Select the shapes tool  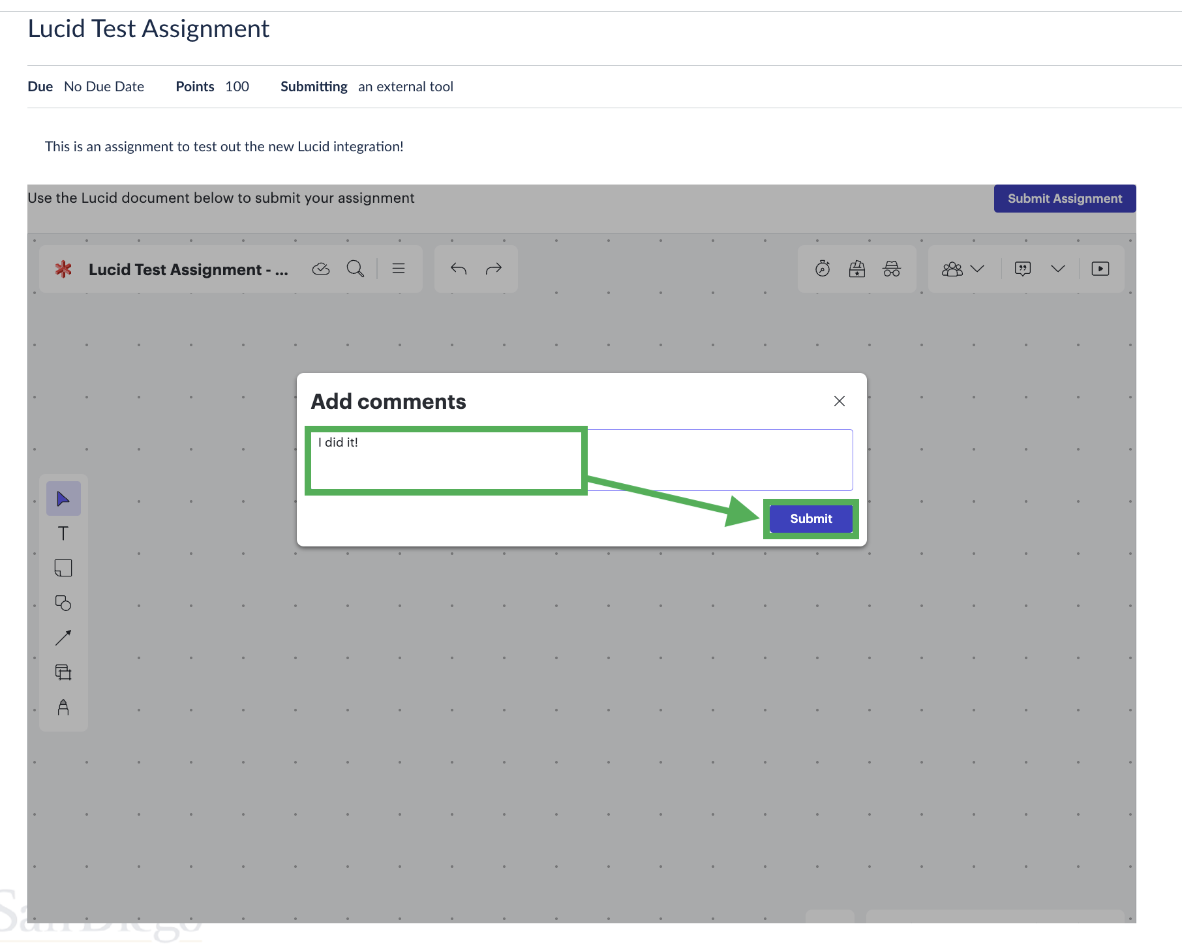63,602
